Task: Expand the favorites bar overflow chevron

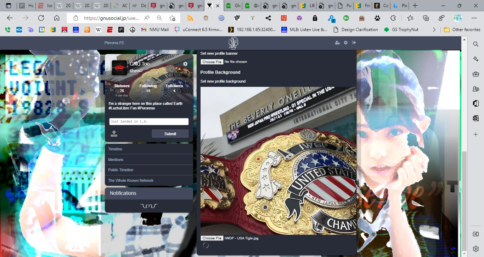Action: [x=434, y=30]
